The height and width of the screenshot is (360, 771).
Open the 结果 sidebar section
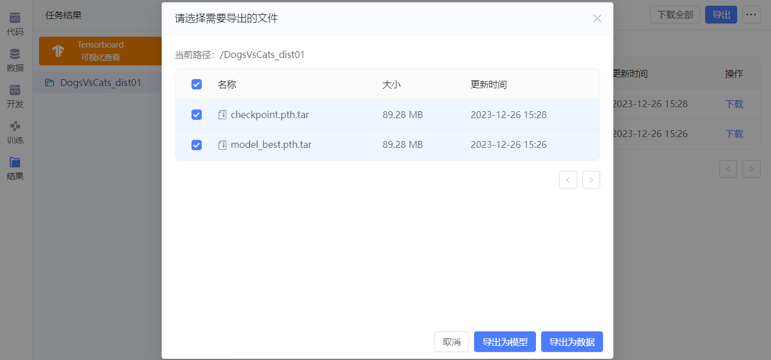pos(15,169)
